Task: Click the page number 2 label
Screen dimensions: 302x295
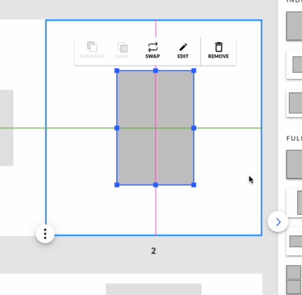Action: [154, 251]
